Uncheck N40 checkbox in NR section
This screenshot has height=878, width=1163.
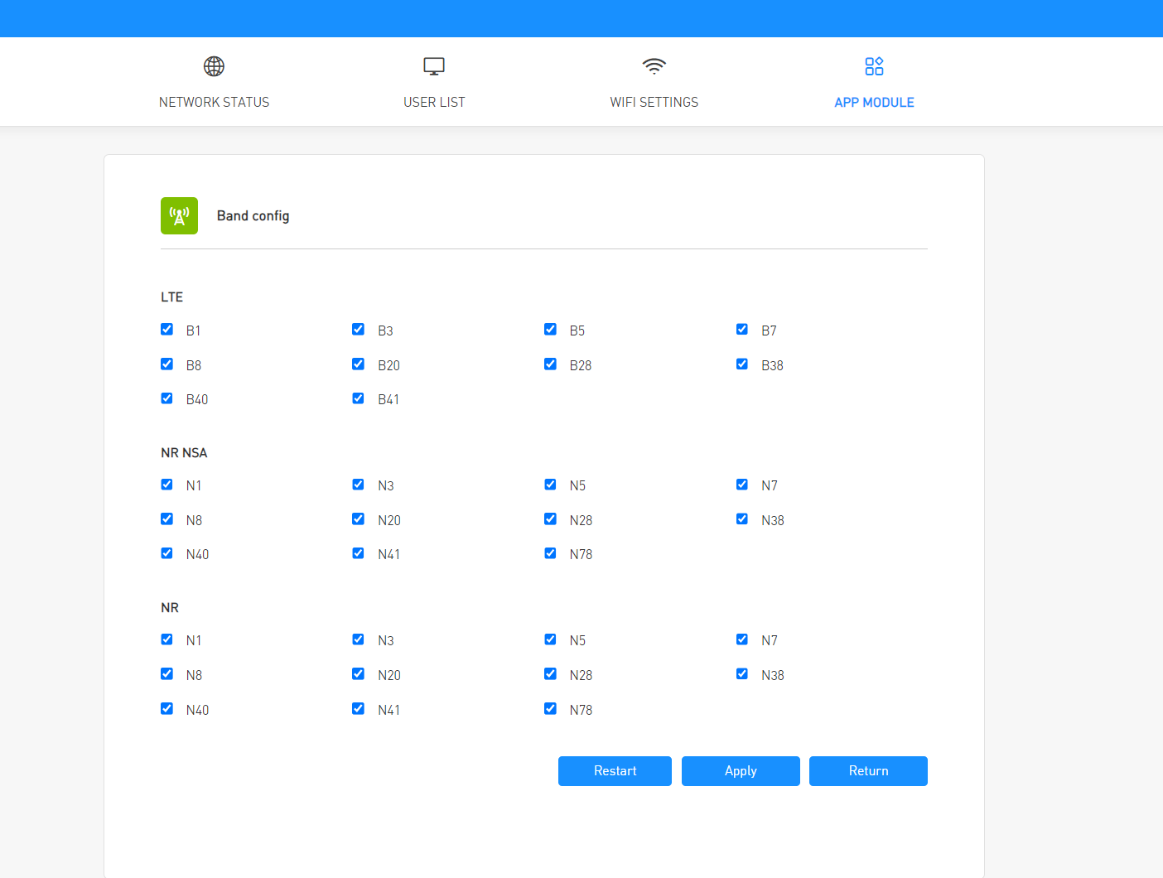[166, 708]
